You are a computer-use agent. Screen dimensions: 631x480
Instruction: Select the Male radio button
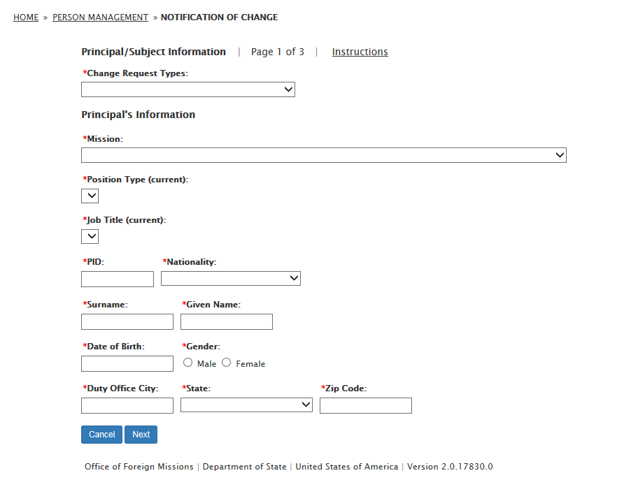187,363
